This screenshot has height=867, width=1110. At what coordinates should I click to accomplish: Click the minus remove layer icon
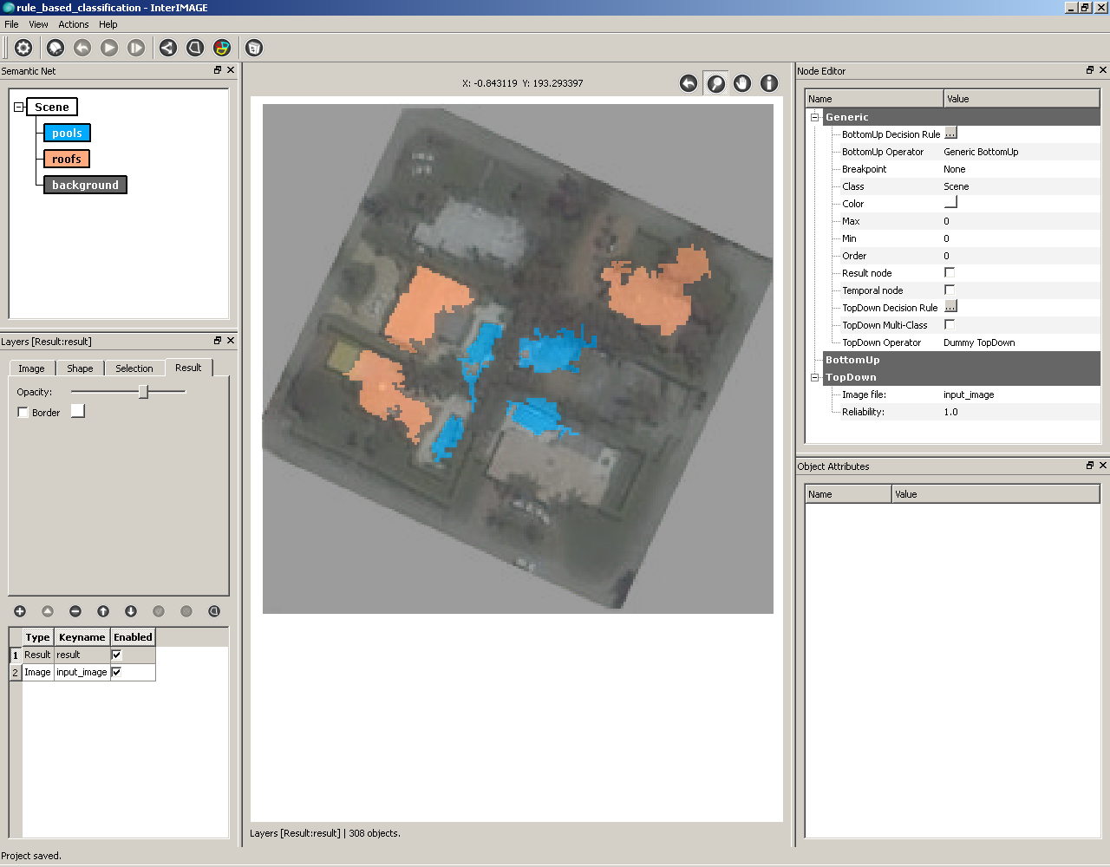coord(75,611)
